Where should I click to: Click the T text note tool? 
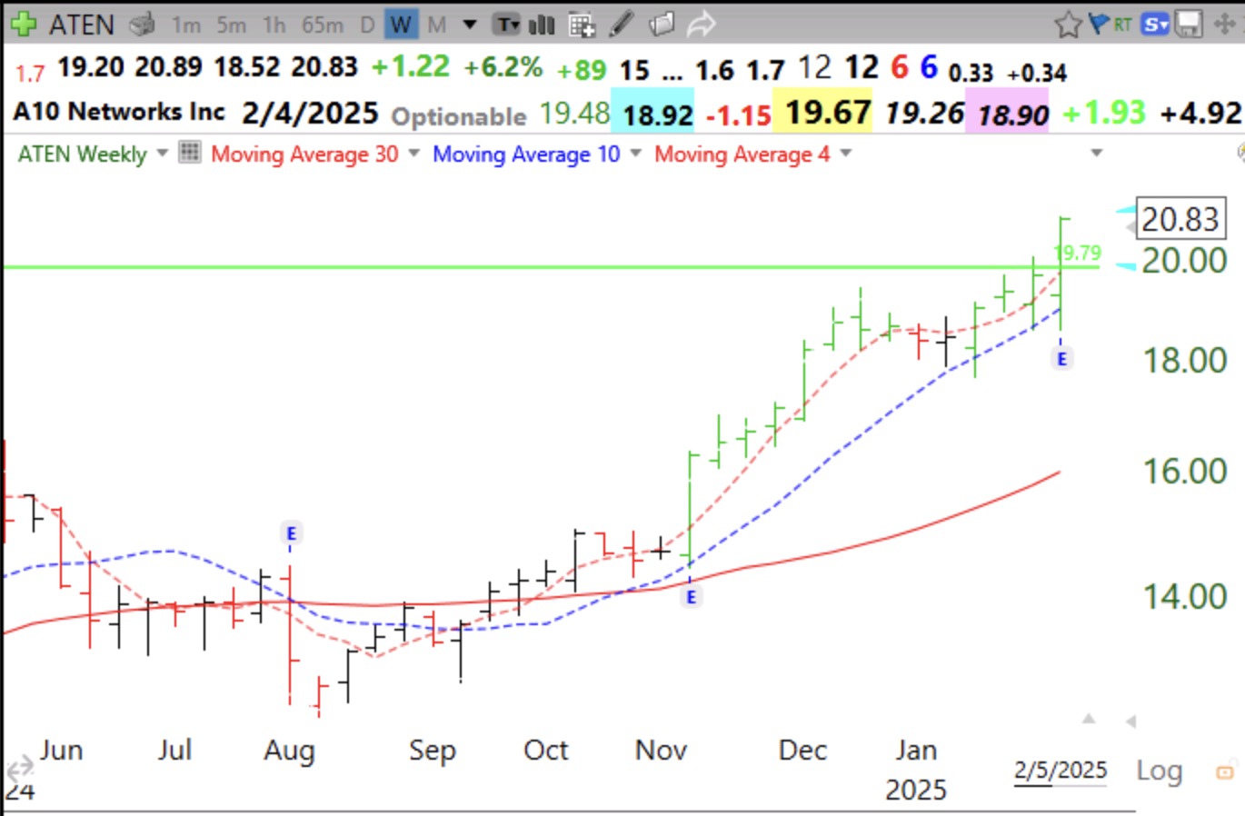pos(506,25)
